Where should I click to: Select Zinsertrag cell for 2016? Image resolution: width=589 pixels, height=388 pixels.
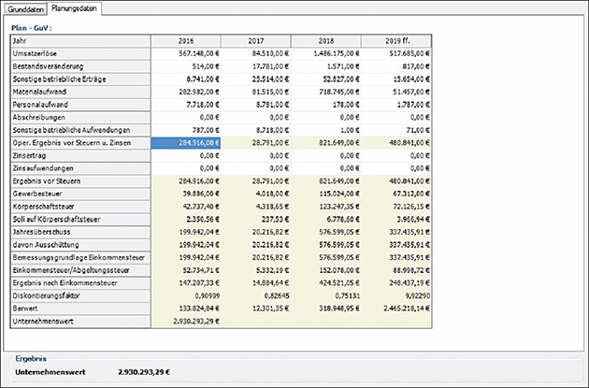187,155
